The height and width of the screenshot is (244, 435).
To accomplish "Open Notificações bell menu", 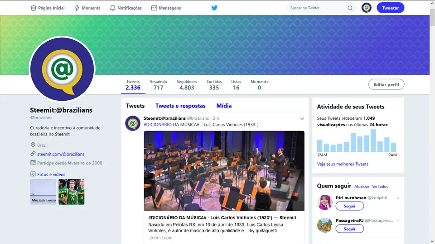I will [126, 8].
